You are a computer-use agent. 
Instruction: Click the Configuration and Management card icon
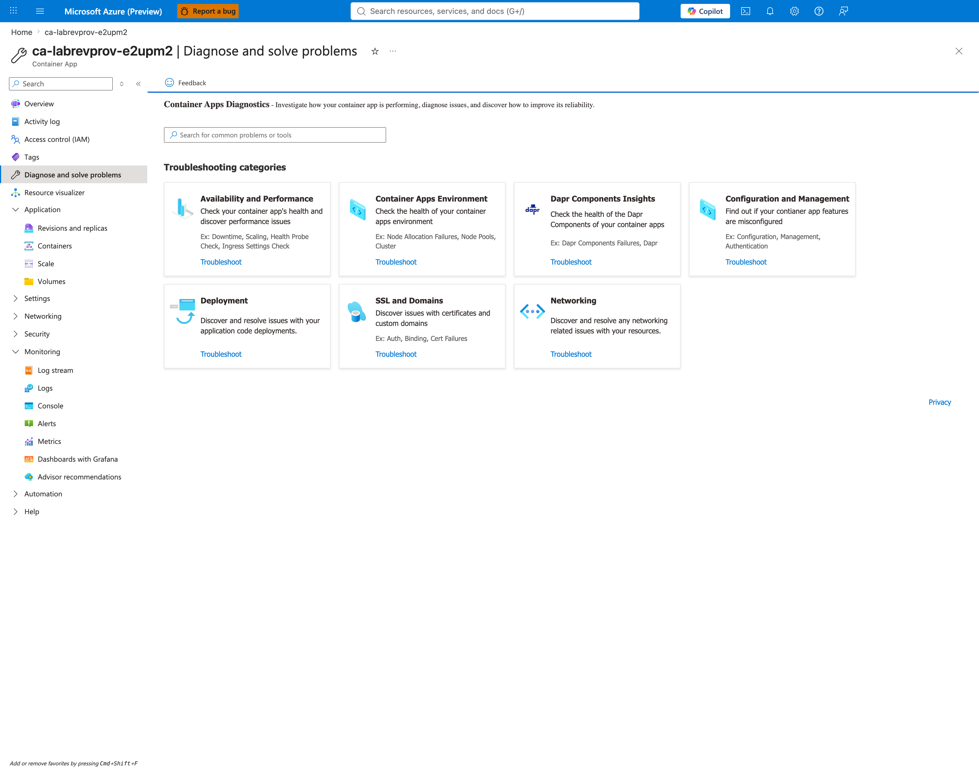pyautogui.click(x=708, y=209)
